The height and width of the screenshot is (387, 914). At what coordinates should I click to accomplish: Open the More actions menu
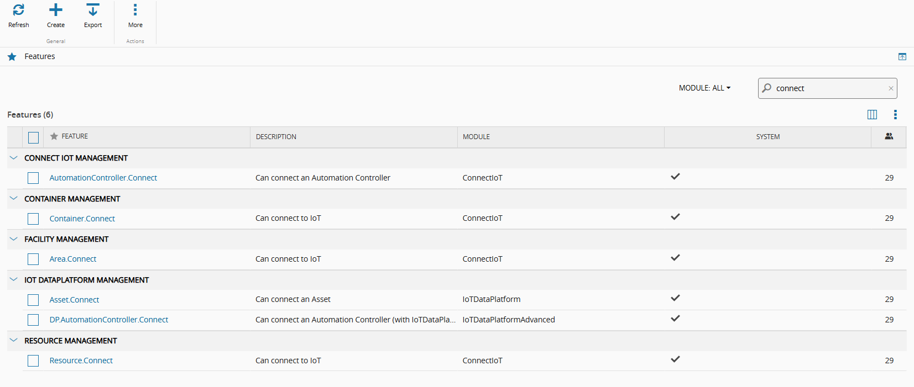click(x=135, y=10)
